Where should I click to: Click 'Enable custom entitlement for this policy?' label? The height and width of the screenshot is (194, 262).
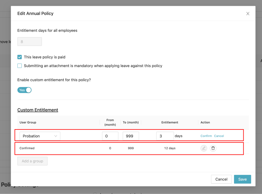tap(54, 80)
